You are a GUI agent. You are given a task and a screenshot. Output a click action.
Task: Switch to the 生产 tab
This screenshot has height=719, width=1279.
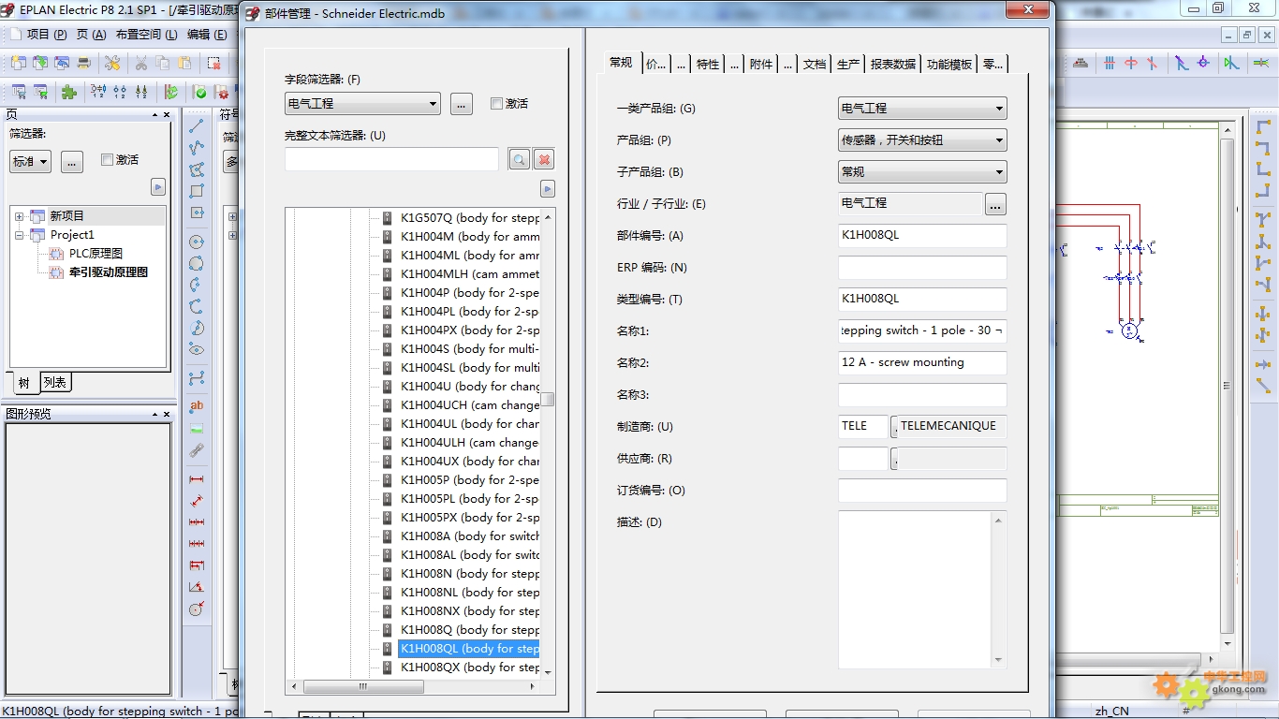point(848,64)
